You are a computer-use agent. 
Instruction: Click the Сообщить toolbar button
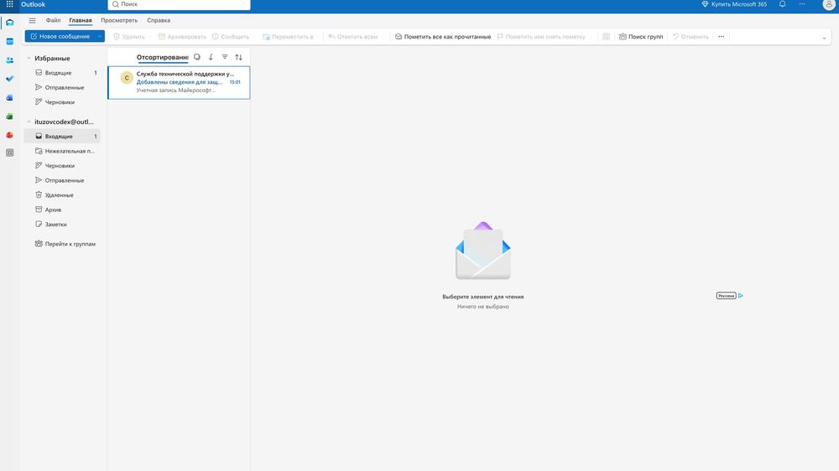coord(231,36)
